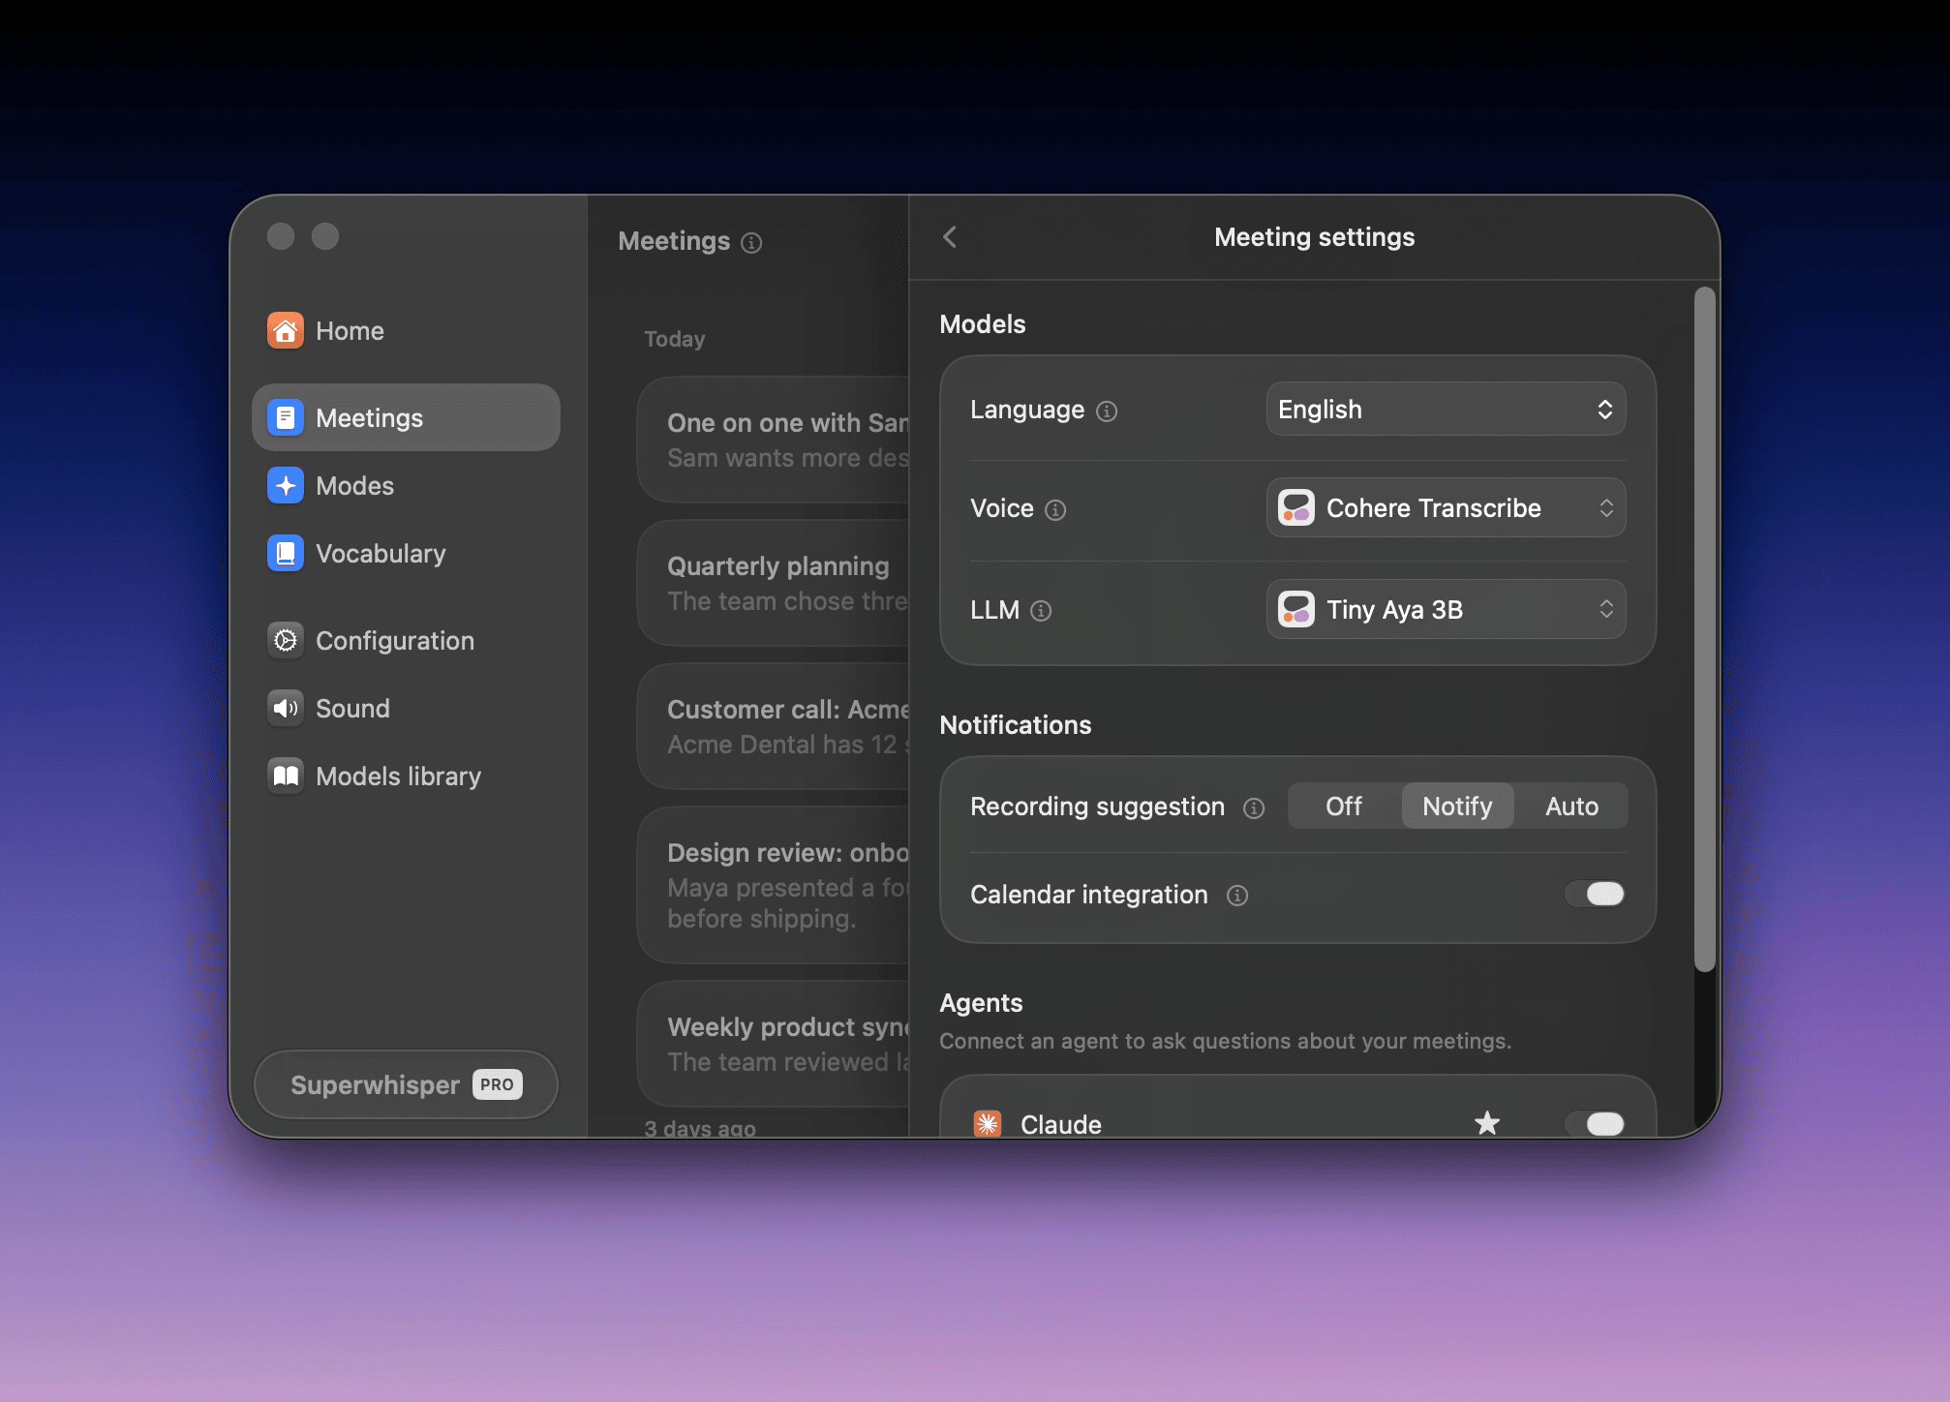Open the One on one with Sam meeting
Screen dimensions: 1950x1402
(x=774, y=440)
